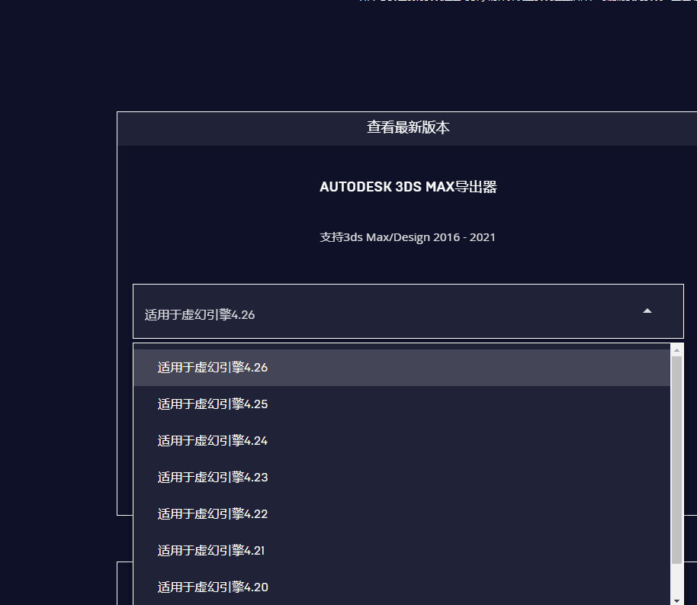Select 适用于虚幻引擎4.21 option
This screenshot has width=697, height=605.
tap(401, 551)
